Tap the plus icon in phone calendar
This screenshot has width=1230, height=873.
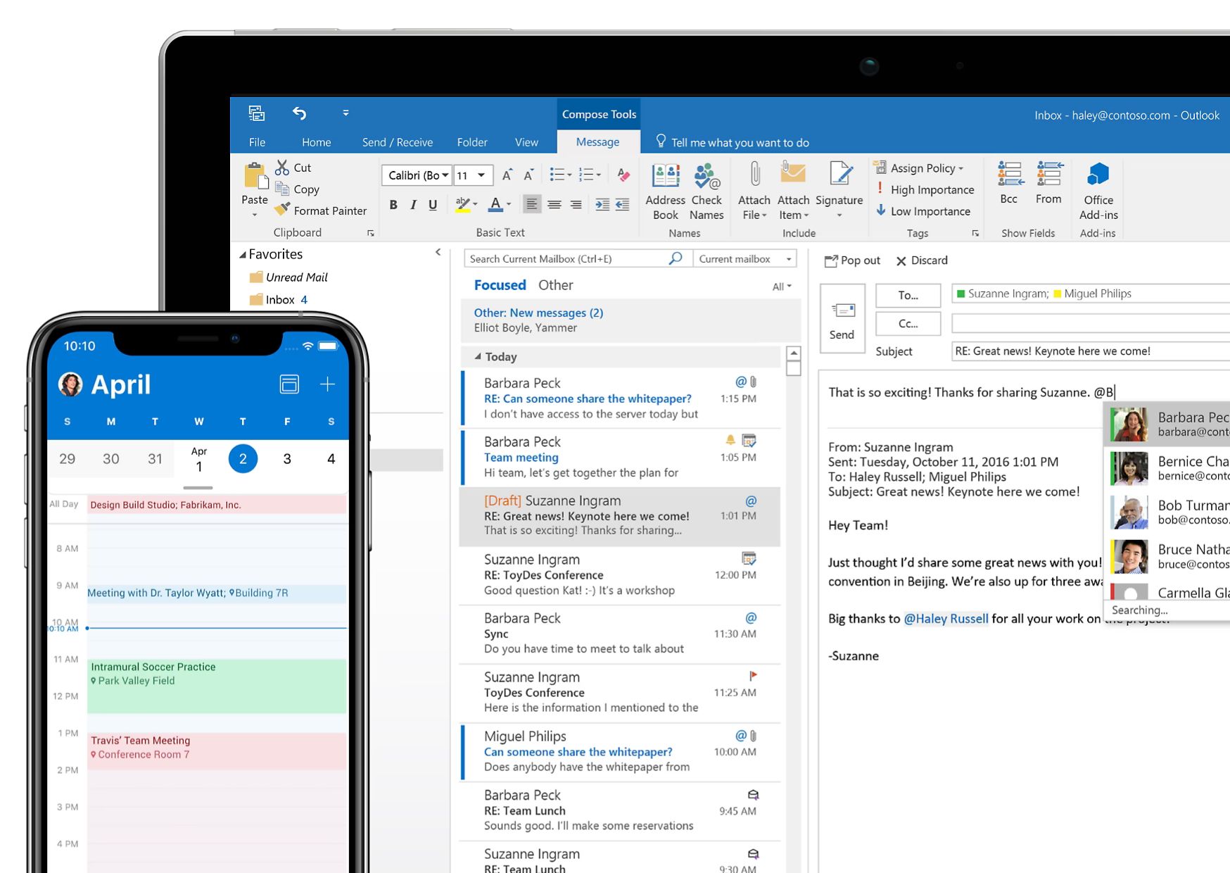pos(327,384)
